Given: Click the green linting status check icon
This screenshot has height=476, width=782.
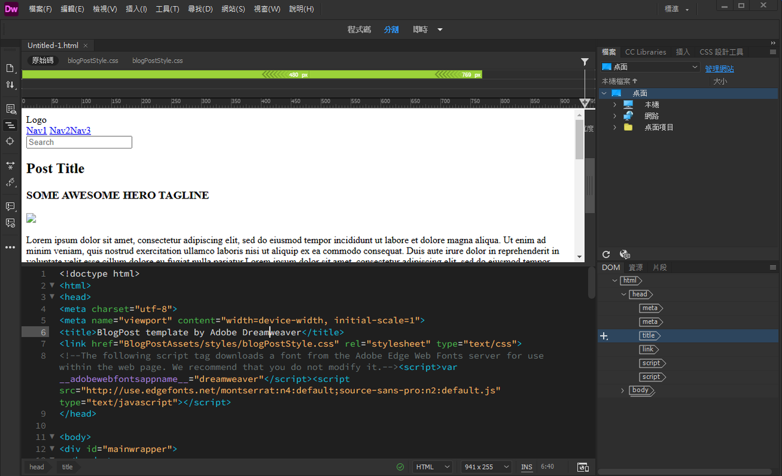Looking at the screenshot, I should pyautogui.click(x=400, y=467).
